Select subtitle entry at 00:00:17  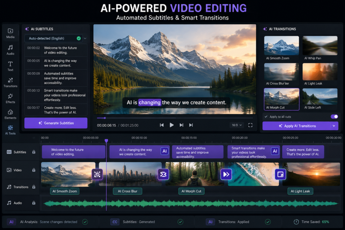coord(56,110)
